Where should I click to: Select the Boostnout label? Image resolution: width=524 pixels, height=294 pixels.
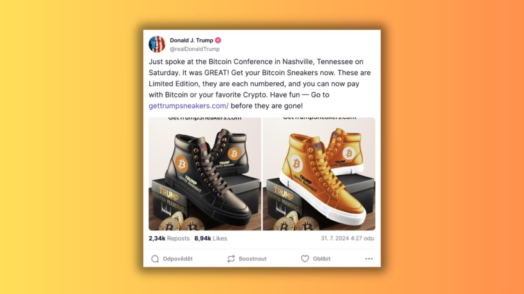253,259
